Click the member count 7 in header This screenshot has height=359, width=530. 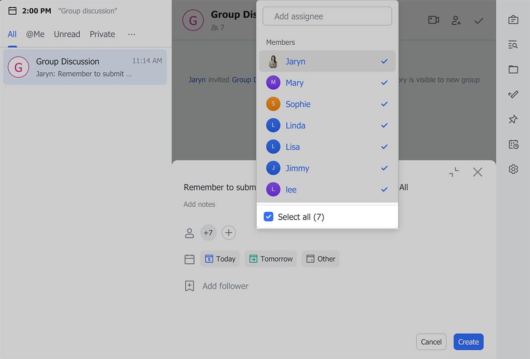click(218, 28)
